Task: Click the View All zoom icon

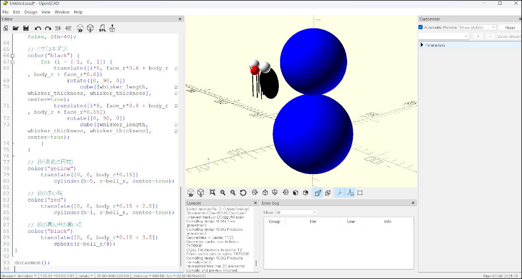Action: 212,192
